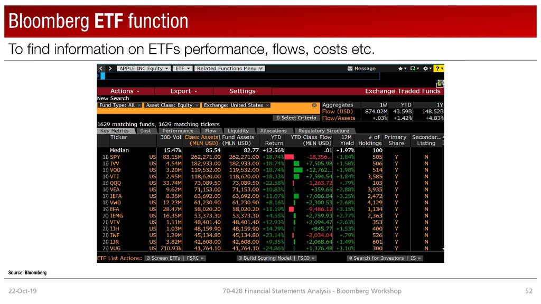541x304 pixels.
Task: Open the window display options icon
Action: [x=414, y=69]
